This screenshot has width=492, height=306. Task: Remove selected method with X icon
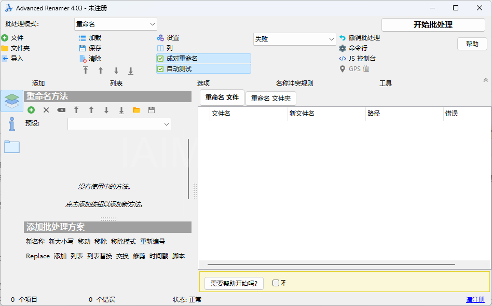46,110
